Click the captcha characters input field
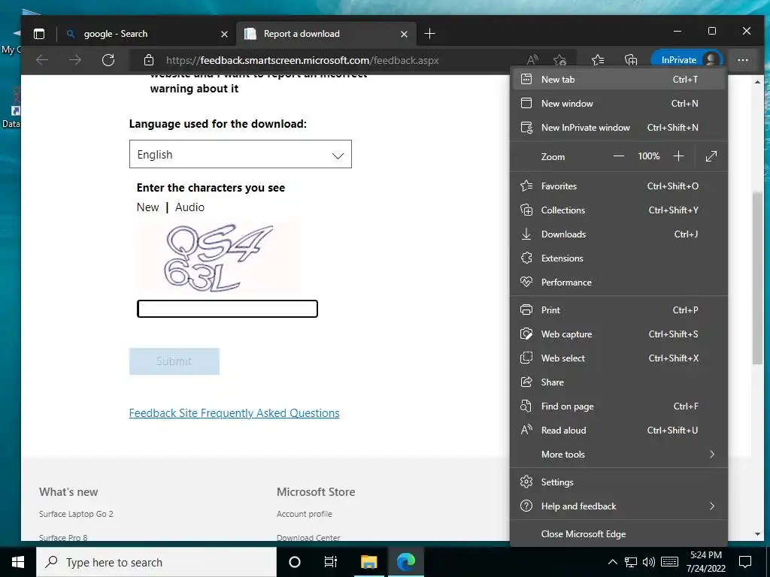Viewport: 770px width, 577px height. [227, 309]
